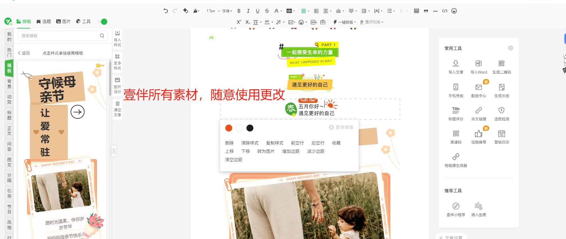The image size is (566, 239).
Task: Click the 搜索模板 search field
Action: point(62,36)
